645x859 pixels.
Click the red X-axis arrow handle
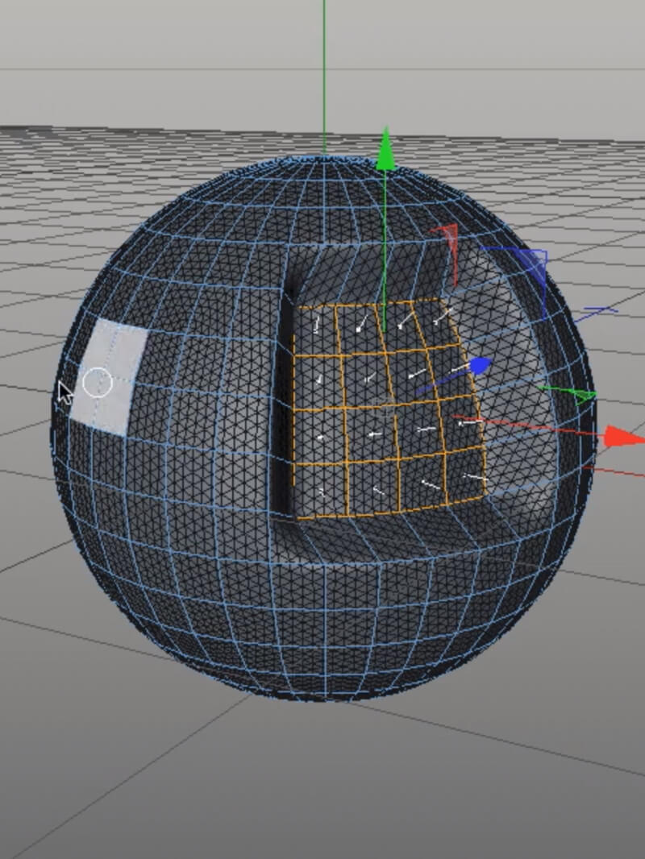pyautogui.click(x=623, y=437)
